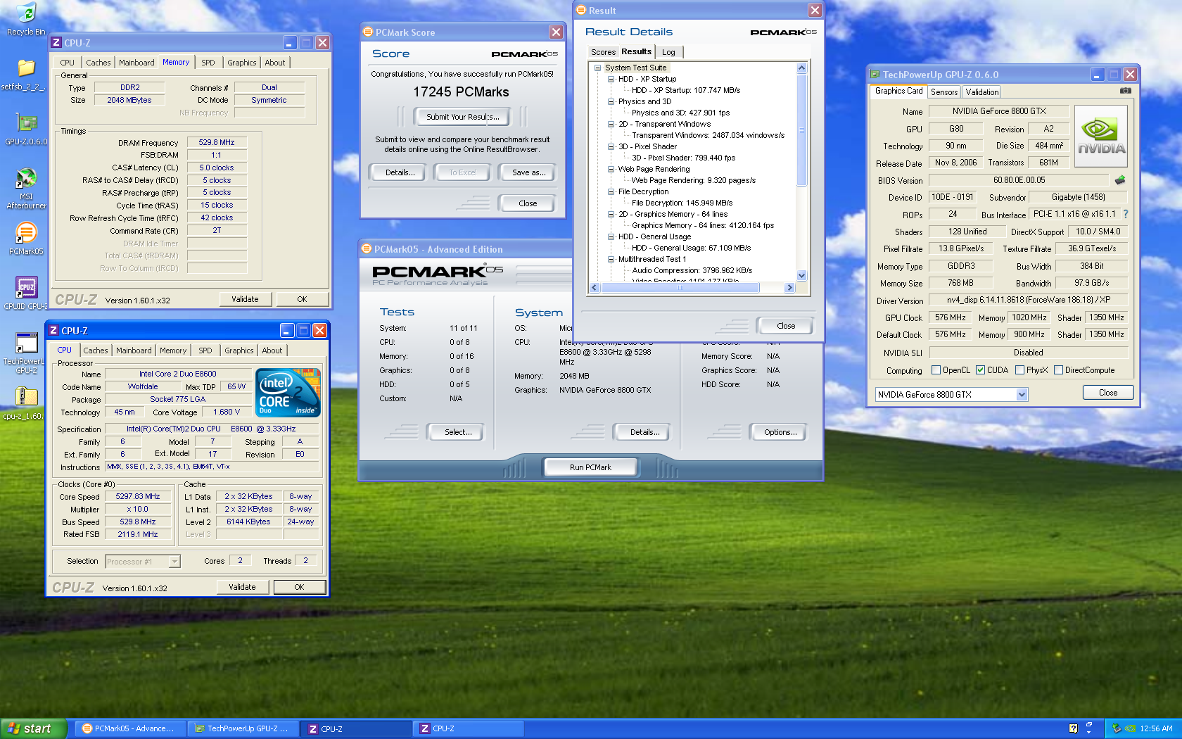The height and width of the screenshot is (739, 1182).
Task: Click the Details... button in PCMark Score
Action: pos(400,172)
